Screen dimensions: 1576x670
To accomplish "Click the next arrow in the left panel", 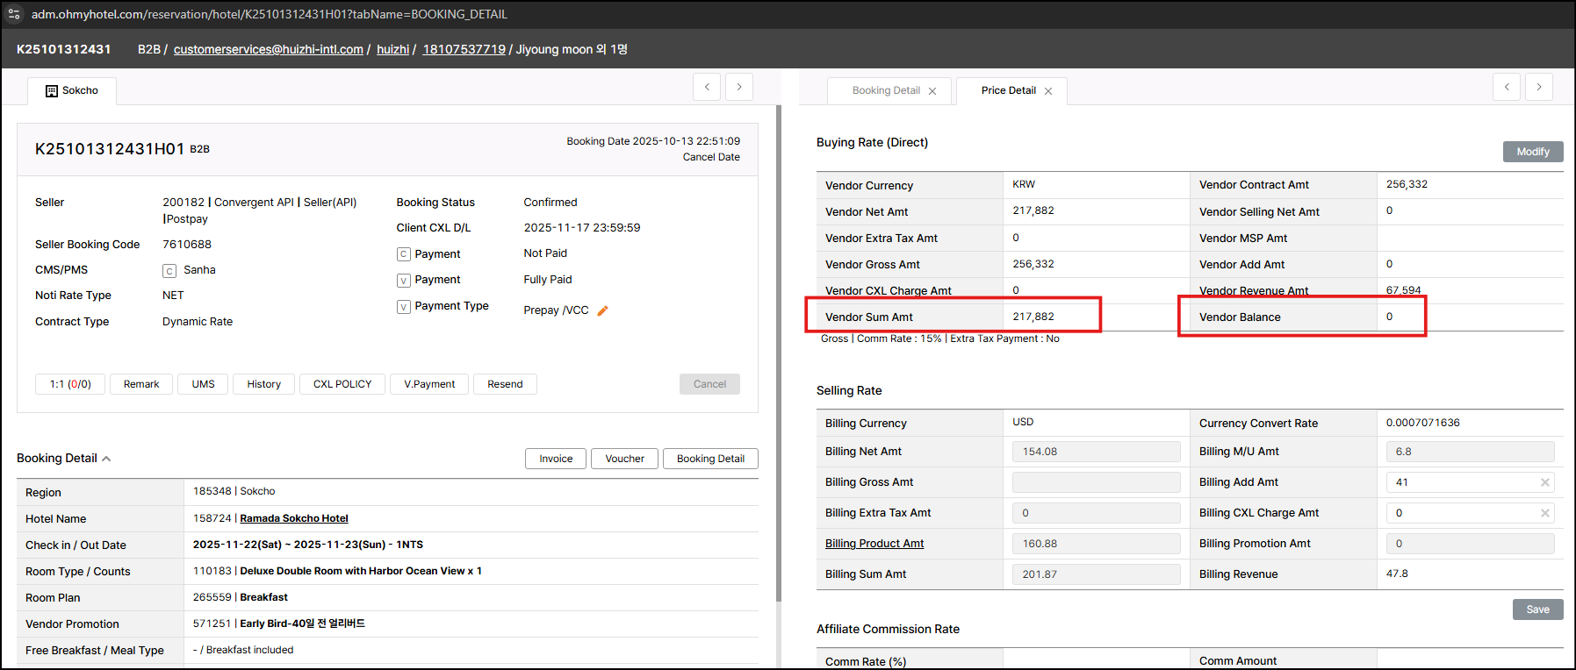I will 739,87.
